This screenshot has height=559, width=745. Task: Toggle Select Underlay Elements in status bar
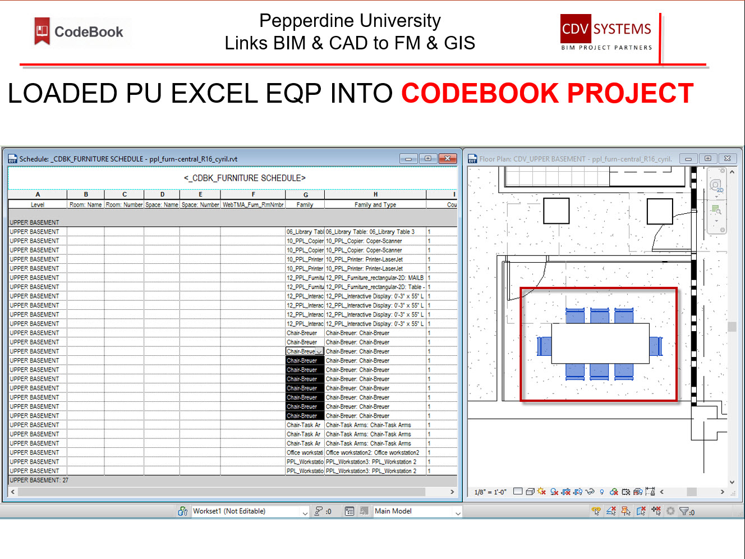[611, 511]
